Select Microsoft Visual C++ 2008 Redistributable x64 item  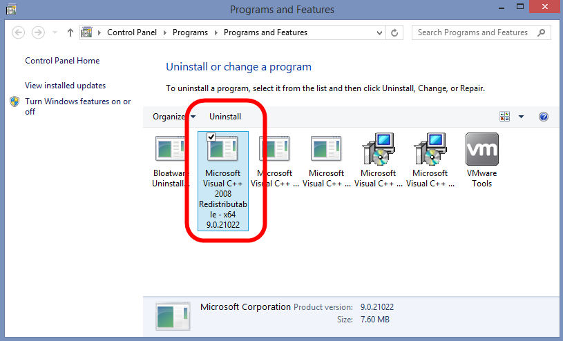click(x=223, y=181)
